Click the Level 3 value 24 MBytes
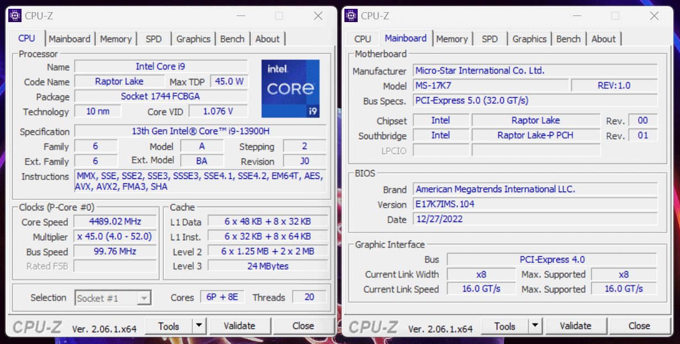 [268, 266]
